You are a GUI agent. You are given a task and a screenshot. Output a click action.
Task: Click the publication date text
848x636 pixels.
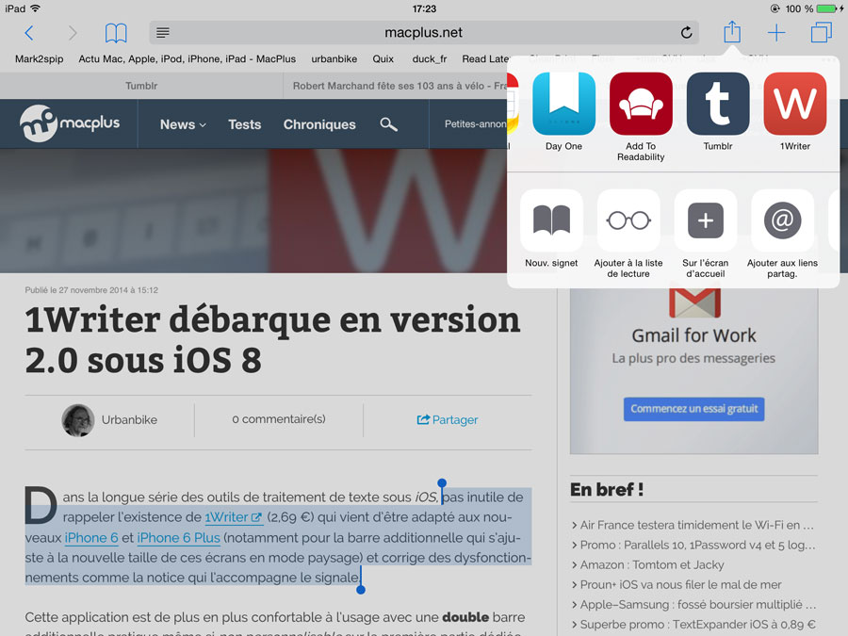pyautogui.click(x=91, y=290)
